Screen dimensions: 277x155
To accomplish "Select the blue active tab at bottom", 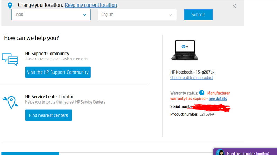I will 30,154.
